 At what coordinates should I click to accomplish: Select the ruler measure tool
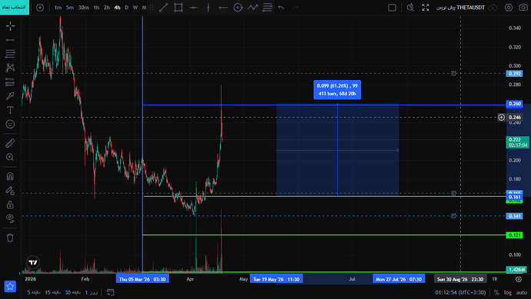tap(10, 143)
